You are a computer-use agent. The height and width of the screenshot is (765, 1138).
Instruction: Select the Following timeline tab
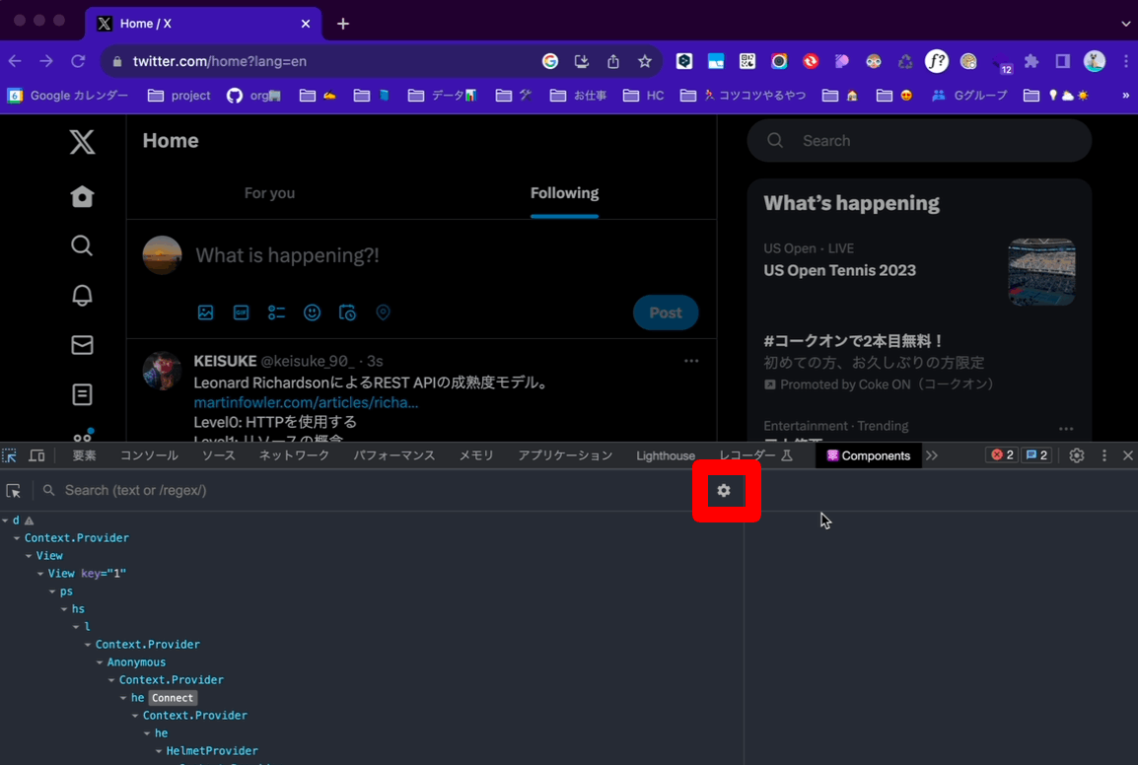pos(565,193)
